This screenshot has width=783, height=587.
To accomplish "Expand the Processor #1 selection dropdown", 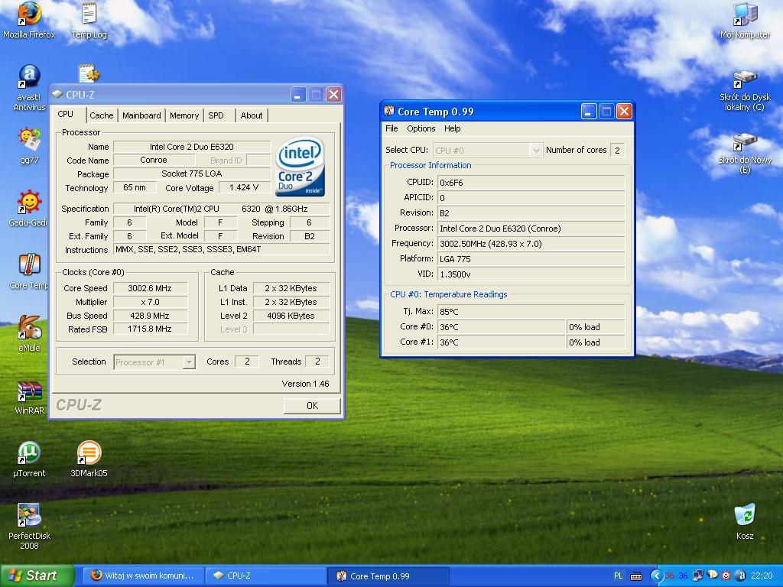I will coord(189,362).
